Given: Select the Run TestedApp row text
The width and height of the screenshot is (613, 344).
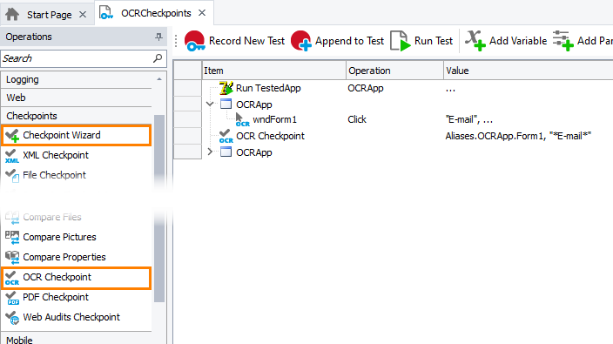Looking at the screenshot, I should 268,88.
